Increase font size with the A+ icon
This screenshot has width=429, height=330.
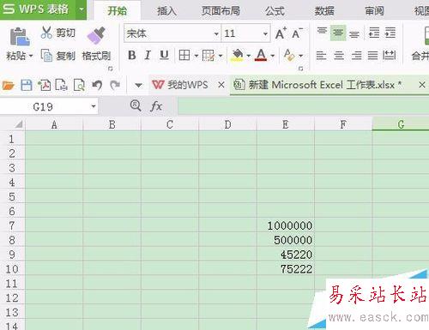point(281,33)
